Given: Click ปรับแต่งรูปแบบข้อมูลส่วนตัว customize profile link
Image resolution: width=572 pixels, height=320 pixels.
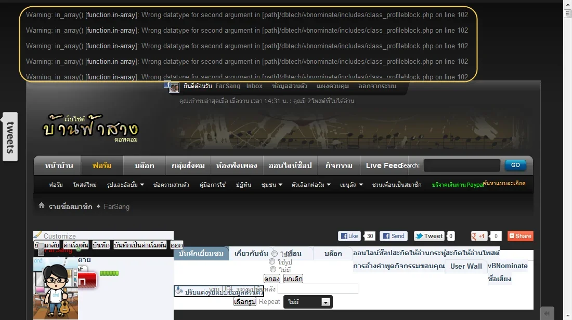Looking at the screenshot, I should [x=224, y=292].
